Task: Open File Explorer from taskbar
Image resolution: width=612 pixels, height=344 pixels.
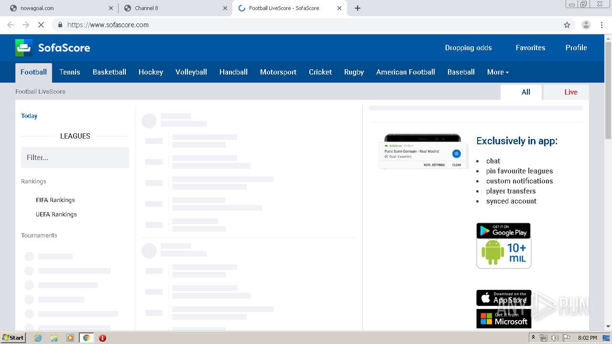Action: click(x=54, y=338)
